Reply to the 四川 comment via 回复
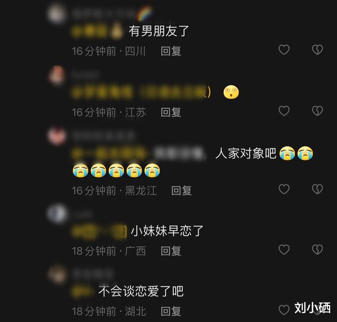This screenshot has width=337, height=322. pyautogui.click(x=171, y=51)
